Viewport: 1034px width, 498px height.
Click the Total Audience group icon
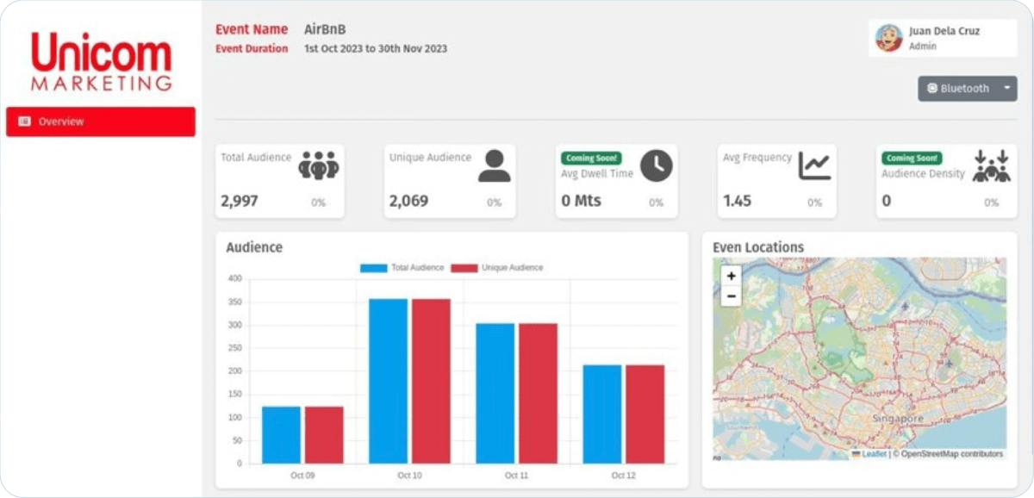319,165
